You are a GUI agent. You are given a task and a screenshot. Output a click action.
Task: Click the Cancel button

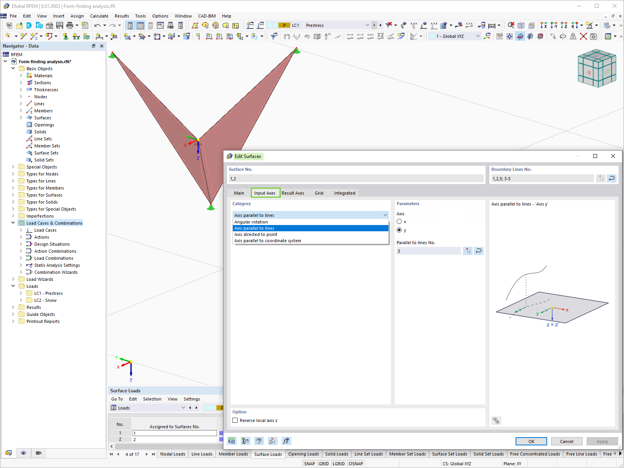click(567, 441)
